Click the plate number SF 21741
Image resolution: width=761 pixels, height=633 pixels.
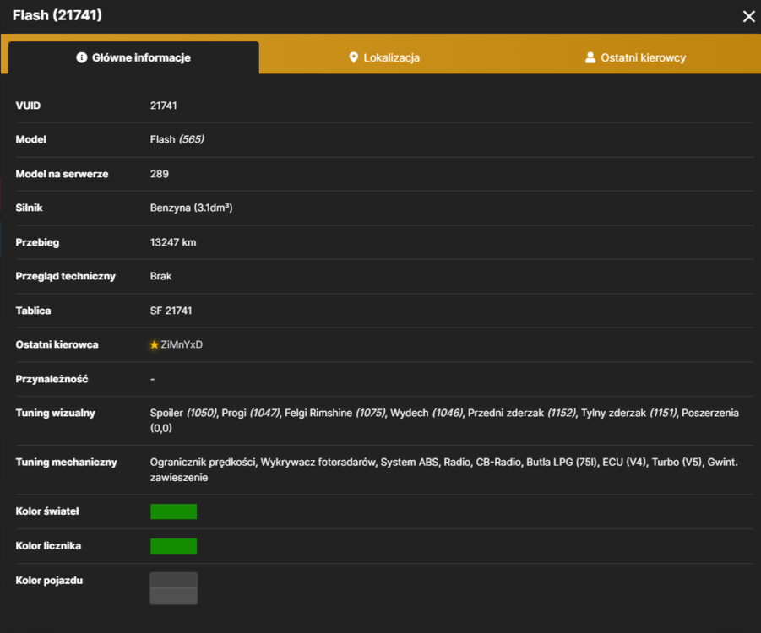171,311
